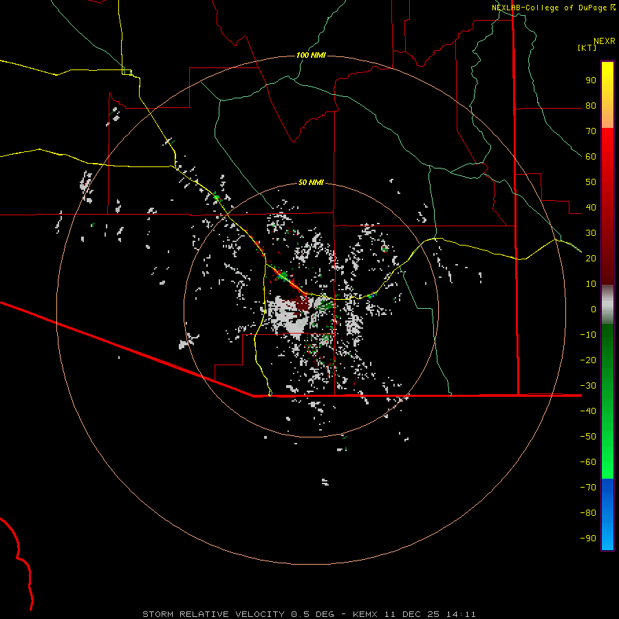The height and width of the screenshot is (619, 619).
Task: Click the -90 value on velocity scale
Action: point(588,539)
